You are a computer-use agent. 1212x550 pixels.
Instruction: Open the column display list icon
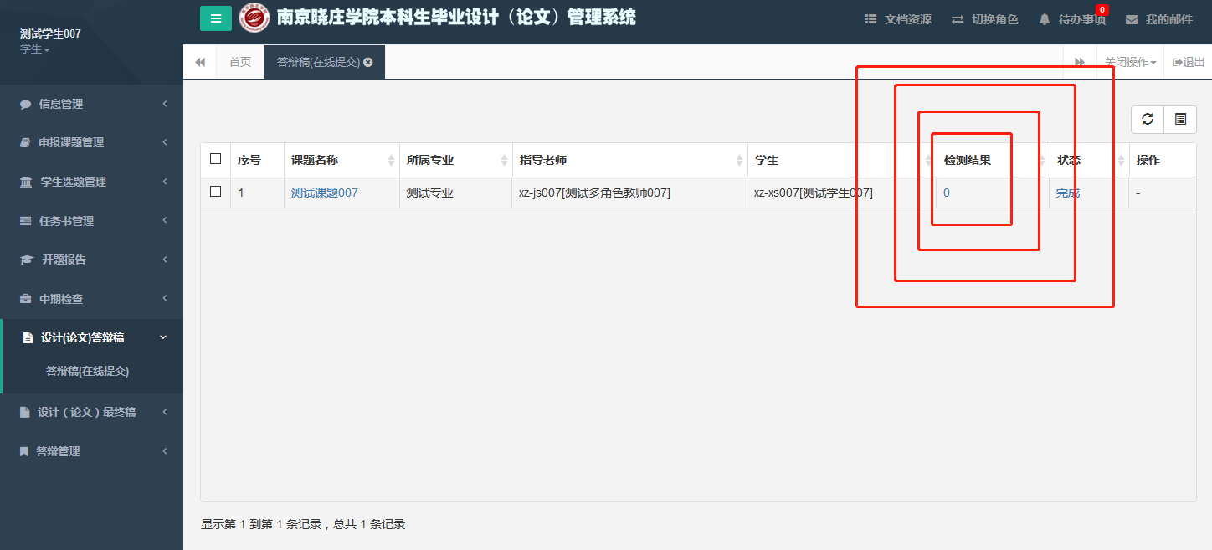point(1180,119)
